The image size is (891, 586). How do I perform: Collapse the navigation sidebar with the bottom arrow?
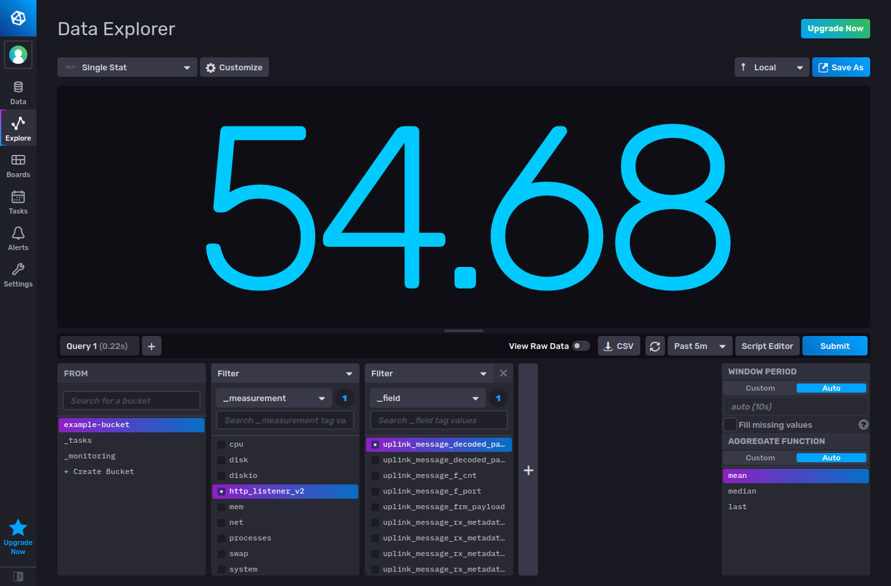tap(18, 576)
